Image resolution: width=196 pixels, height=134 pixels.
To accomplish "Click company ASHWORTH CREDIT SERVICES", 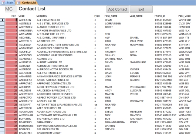I will 55,94.
